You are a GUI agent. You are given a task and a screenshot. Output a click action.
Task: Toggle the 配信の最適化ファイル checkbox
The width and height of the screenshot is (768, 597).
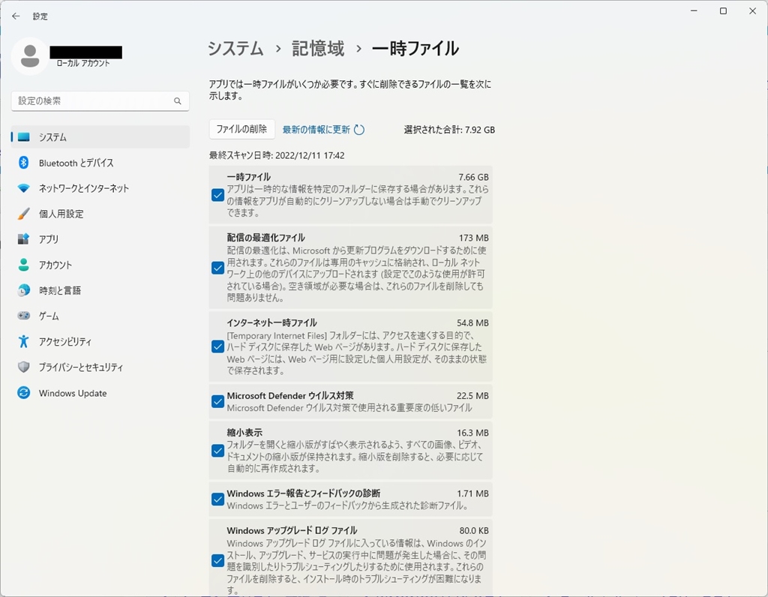(218, 268)
